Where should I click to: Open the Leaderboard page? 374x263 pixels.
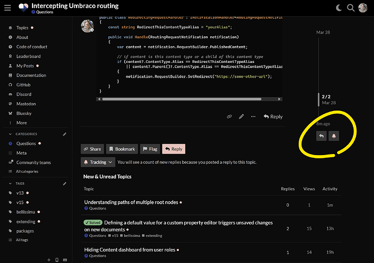click(28, 56)
